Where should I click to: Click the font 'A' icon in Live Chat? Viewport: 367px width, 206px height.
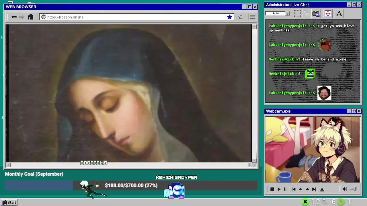339,13
